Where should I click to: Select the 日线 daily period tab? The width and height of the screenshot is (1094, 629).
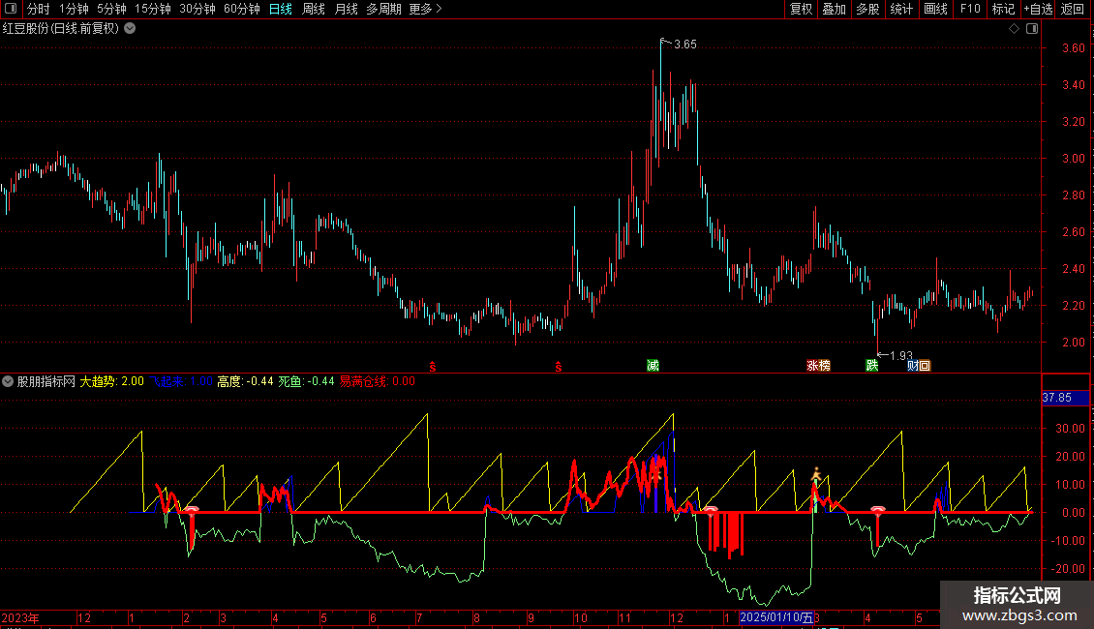click(281, 9)
